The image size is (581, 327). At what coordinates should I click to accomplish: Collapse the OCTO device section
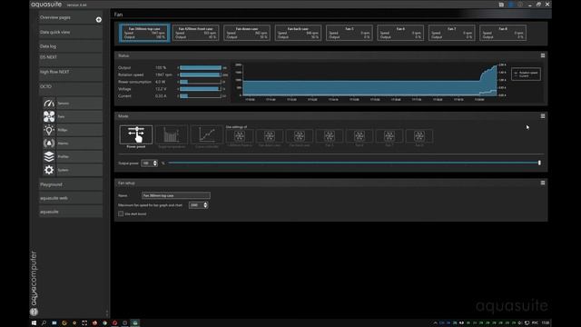pyautogui.click(x=71, y=88)
